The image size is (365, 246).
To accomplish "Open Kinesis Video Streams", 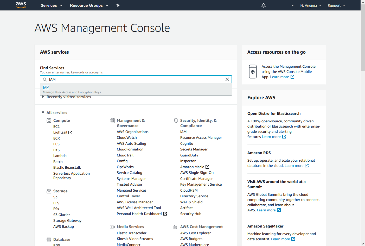I will tap(135, 239).
